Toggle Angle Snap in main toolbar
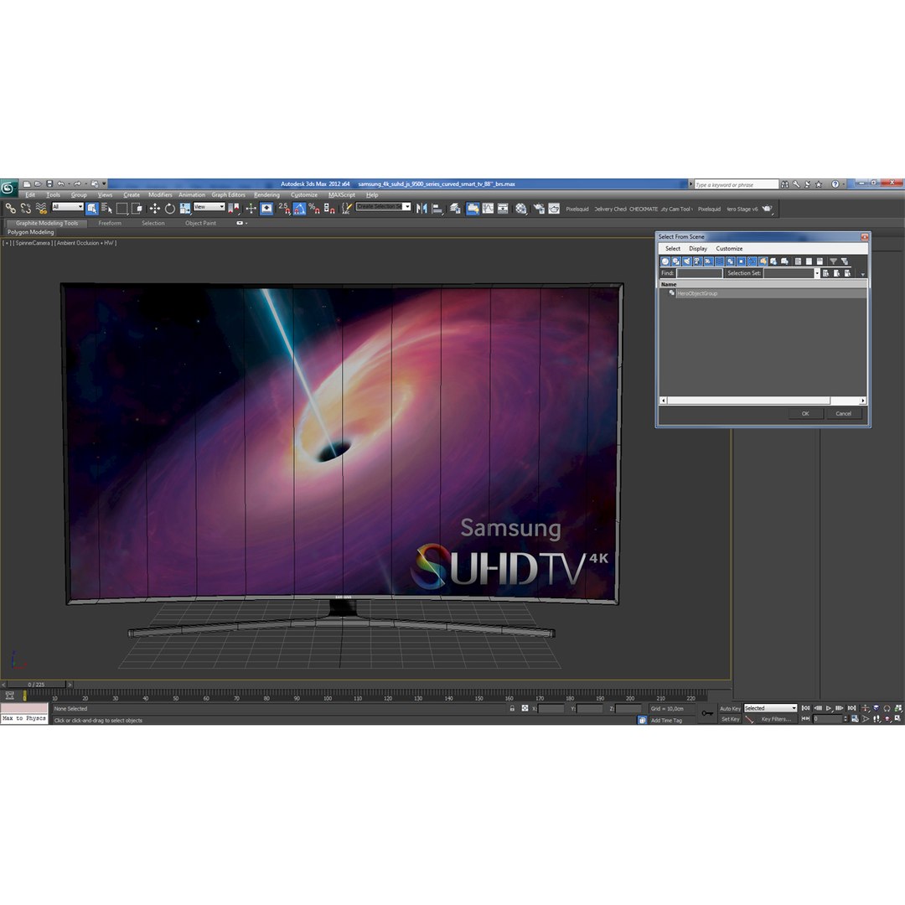Viewport: 905px width, 905px height. 299,209
